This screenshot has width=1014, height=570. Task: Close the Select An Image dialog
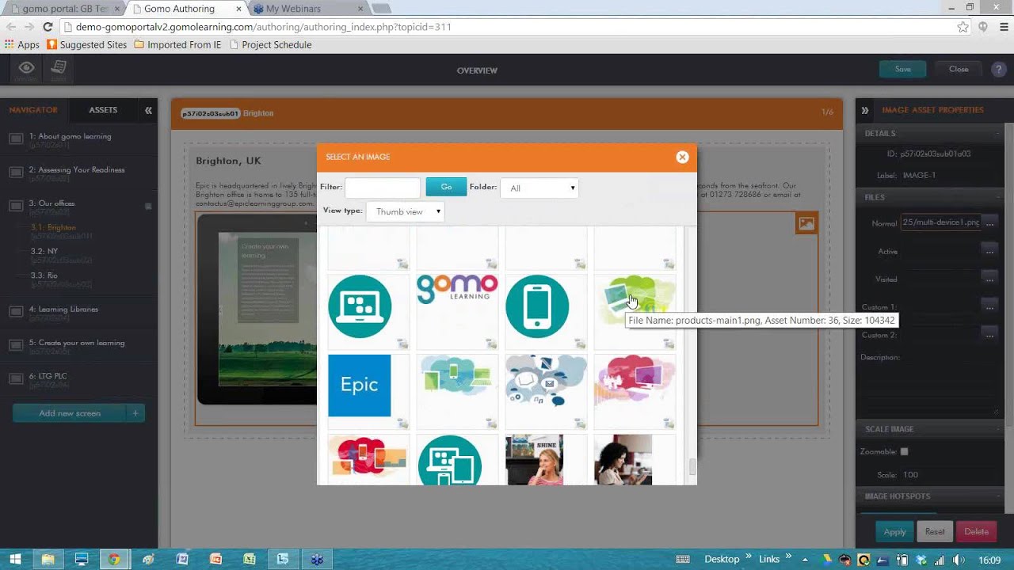(682, 157)
